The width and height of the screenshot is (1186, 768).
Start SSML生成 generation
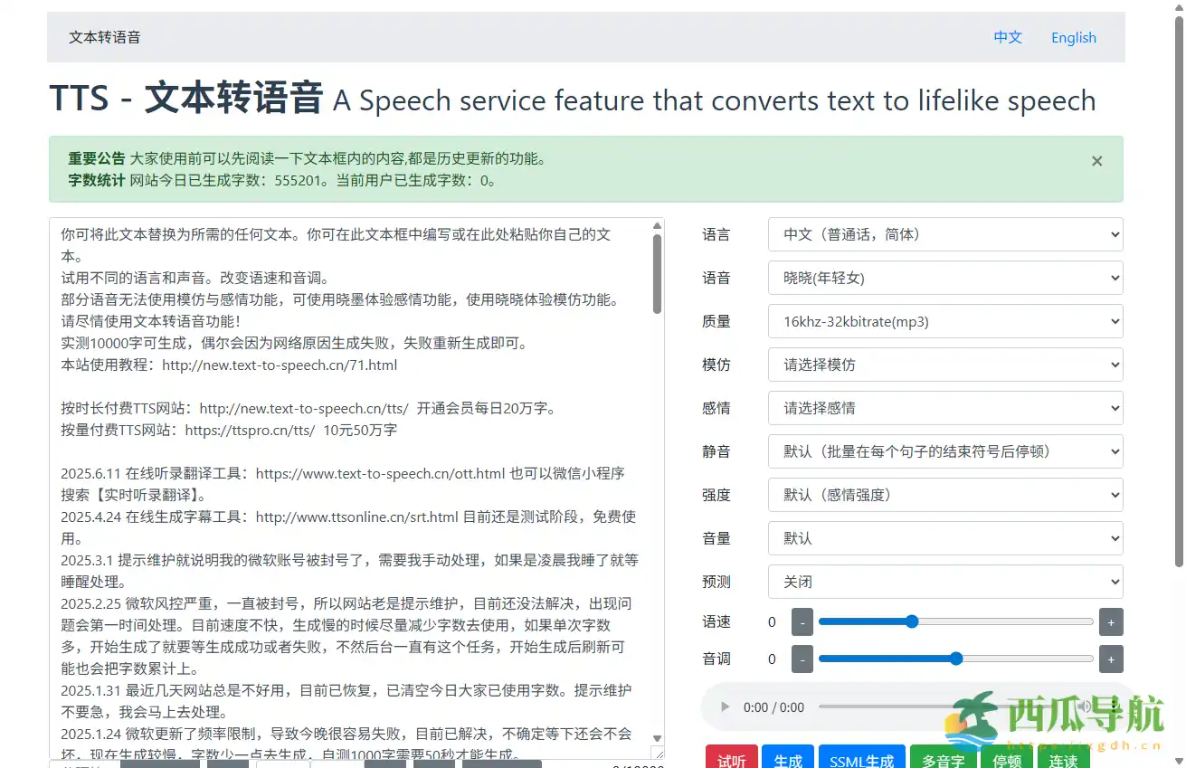point(861,761)
